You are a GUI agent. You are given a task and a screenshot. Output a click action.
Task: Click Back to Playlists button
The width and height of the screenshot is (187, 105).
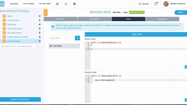coord(20,99)
